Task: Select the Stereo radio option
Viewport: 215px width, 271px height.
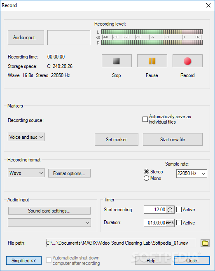Action: coord(146,172)
